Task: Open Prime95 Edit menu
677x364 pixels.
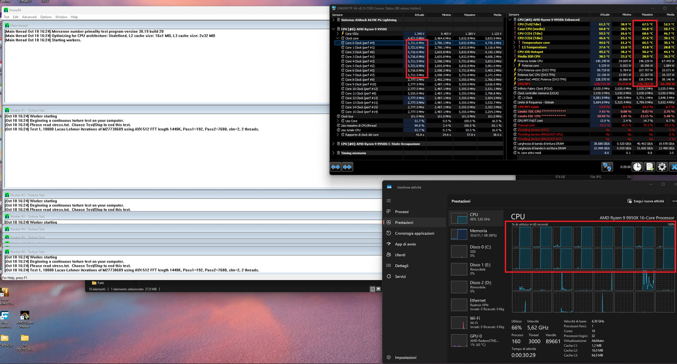Action: point(15,17)
